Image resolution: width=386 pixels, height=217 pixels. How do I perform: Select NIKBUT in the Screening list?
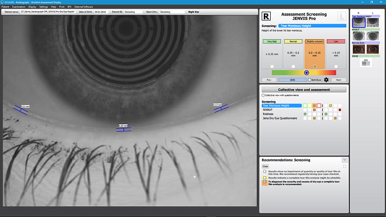coord(267,110)
